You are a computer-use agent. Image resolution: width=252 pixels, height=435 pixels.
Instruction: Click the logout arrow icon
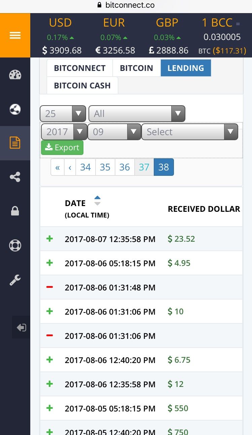(x=22, y=327)
